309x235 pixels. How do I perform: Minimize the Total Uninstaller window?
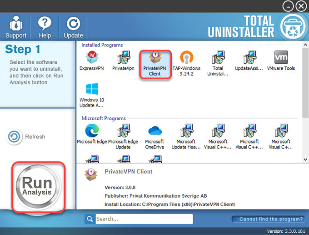click(x=288, y=6)
